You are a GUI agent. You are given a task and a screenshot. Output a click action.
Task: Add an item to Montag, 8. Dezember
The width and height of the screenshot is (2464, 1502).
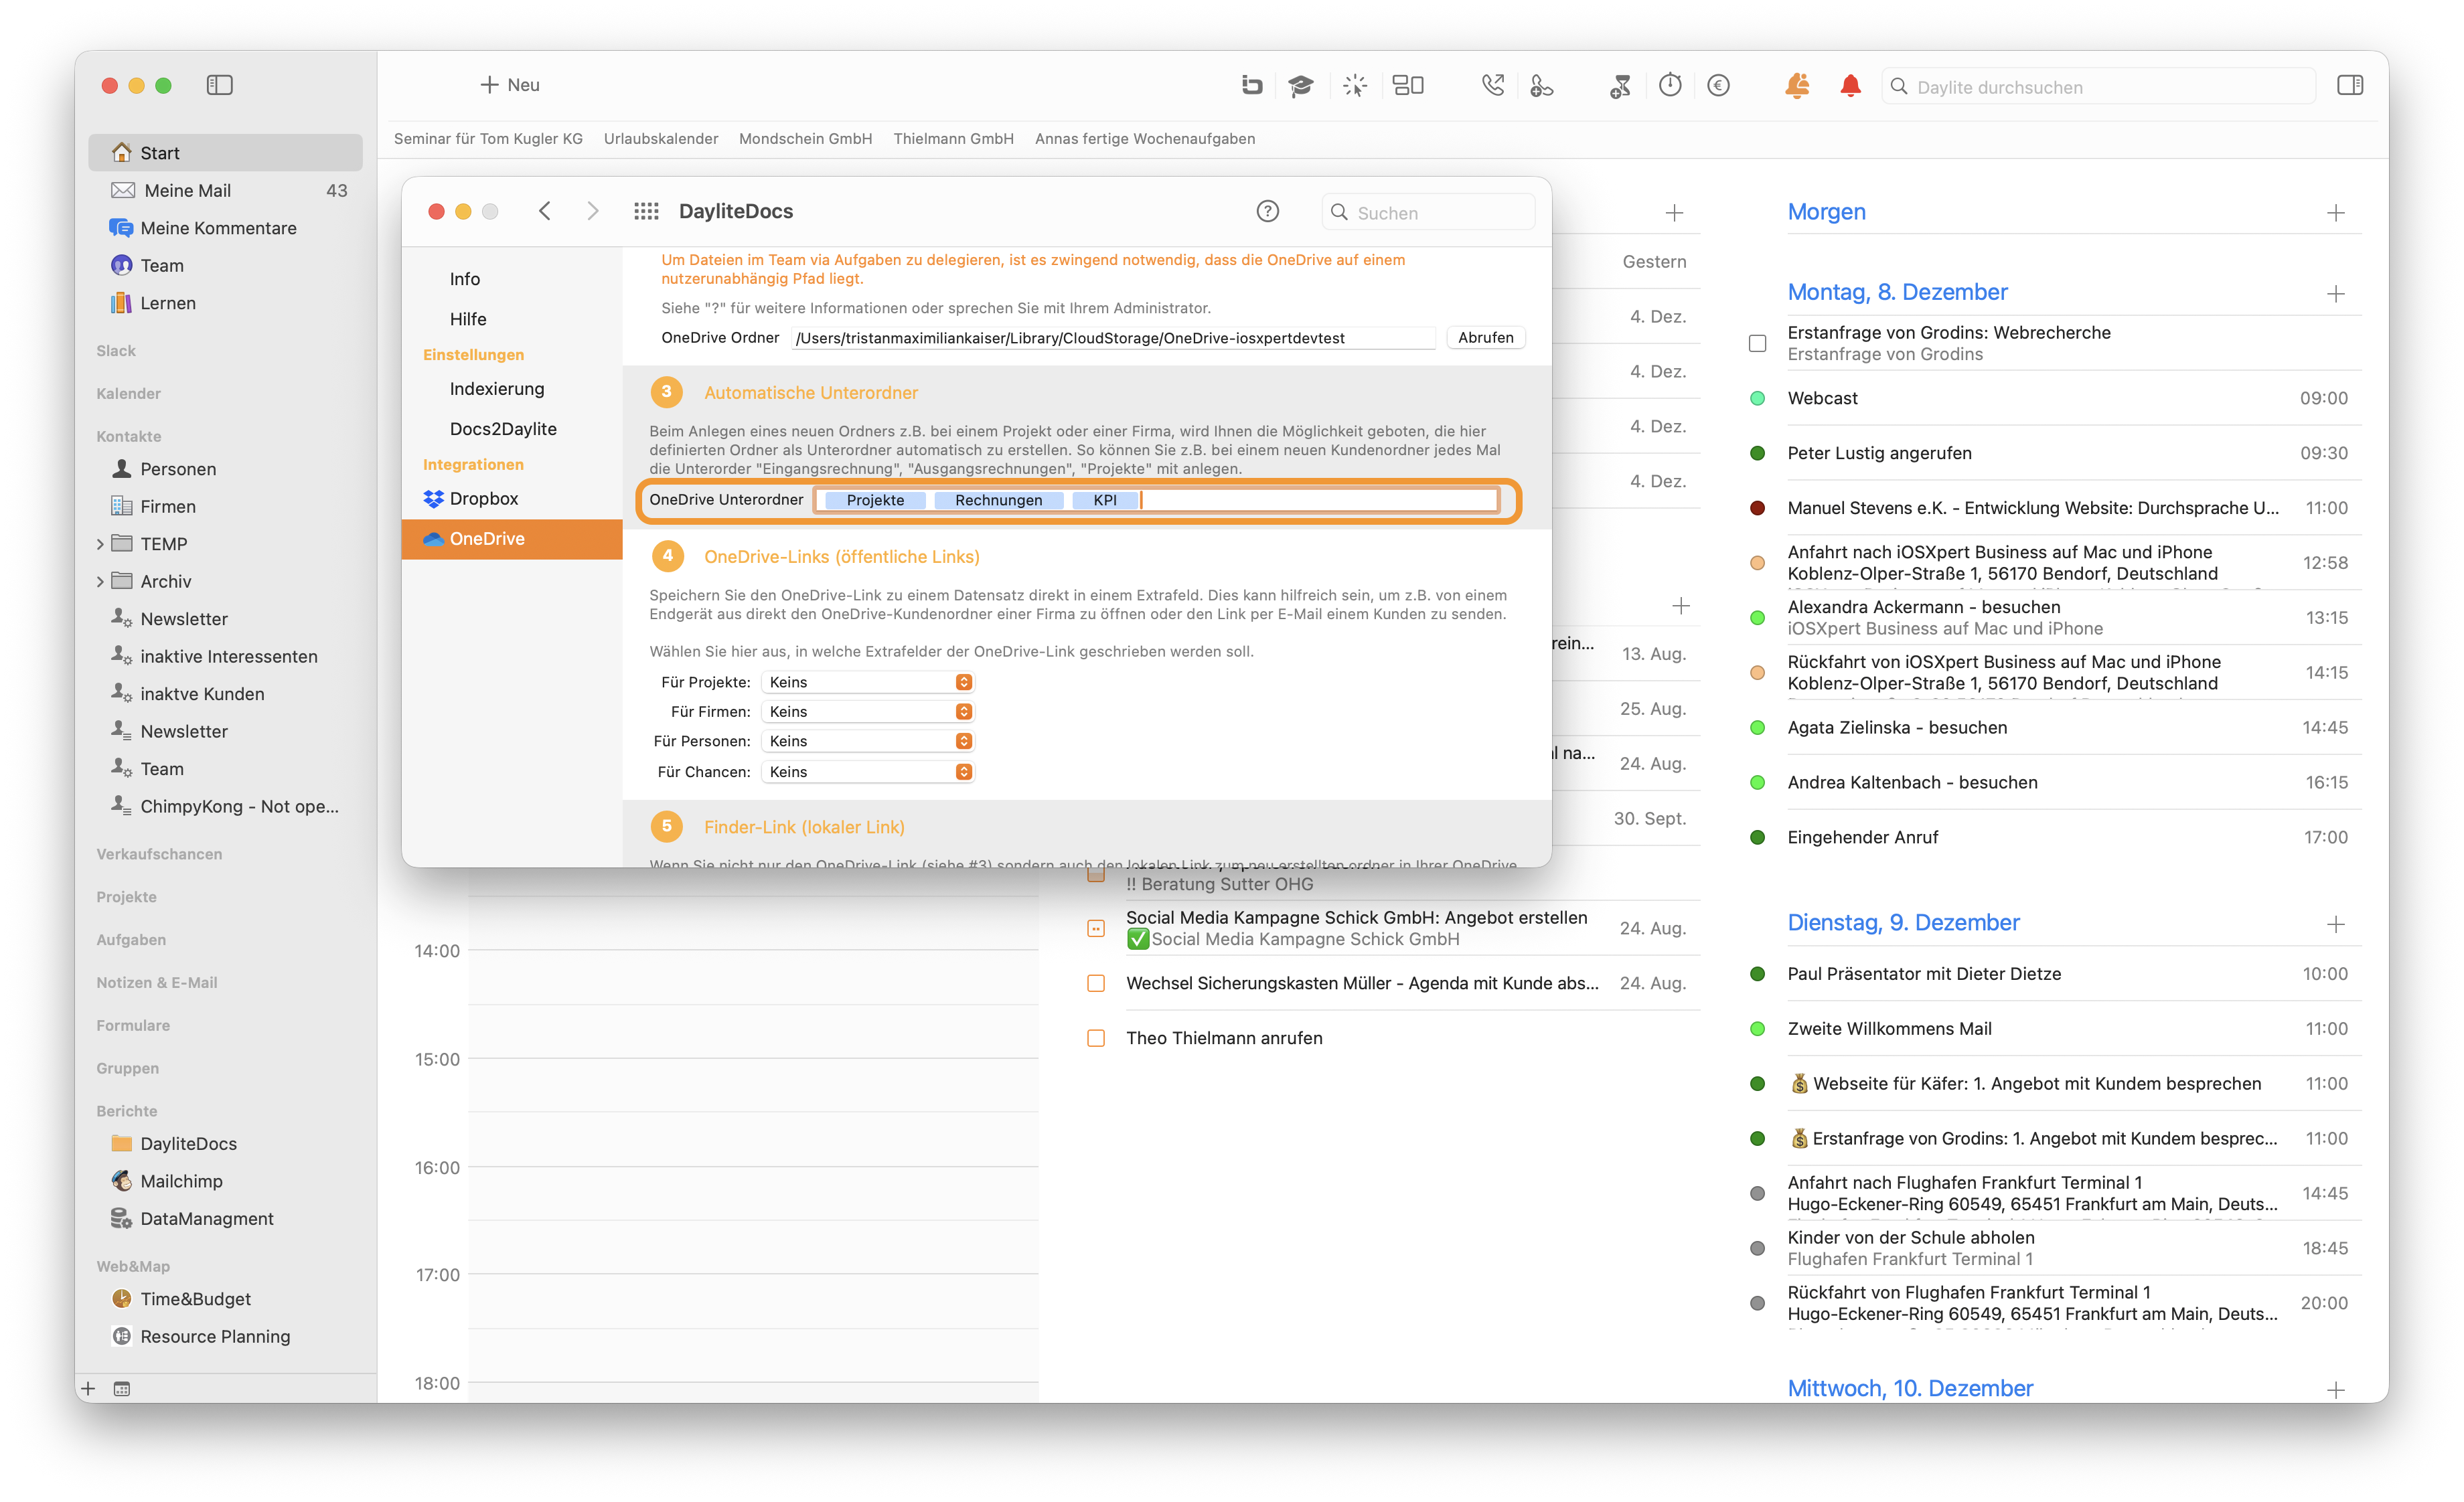point(2335,294)
